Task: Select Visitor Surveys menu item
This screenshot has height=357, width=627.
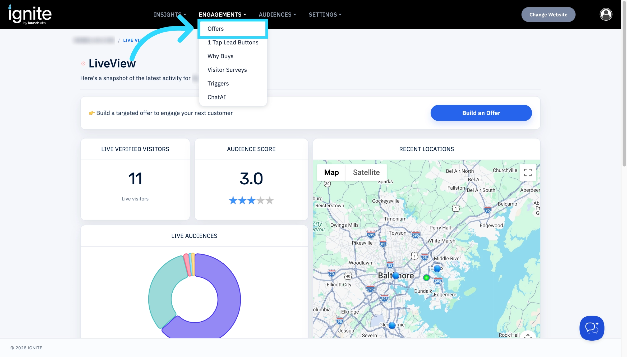Action: click(x=227, y=70)
